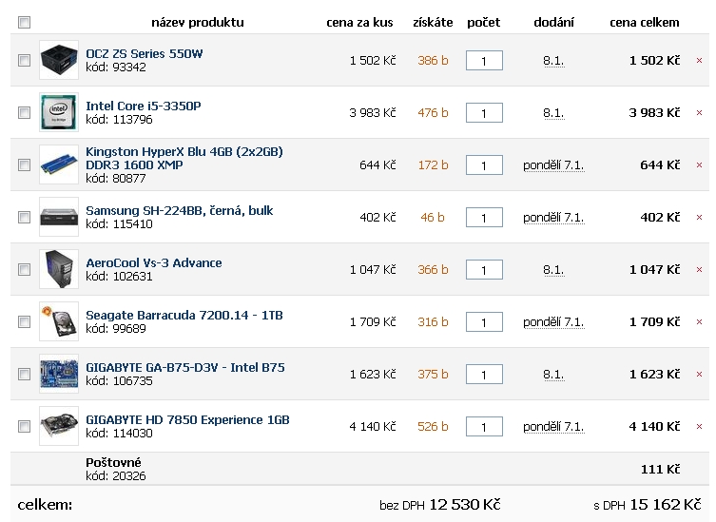The width and height of the screenshot is (716, 522).
Task: Delete Intel Core i5-3350P using red X
Action: coord(699,113)
